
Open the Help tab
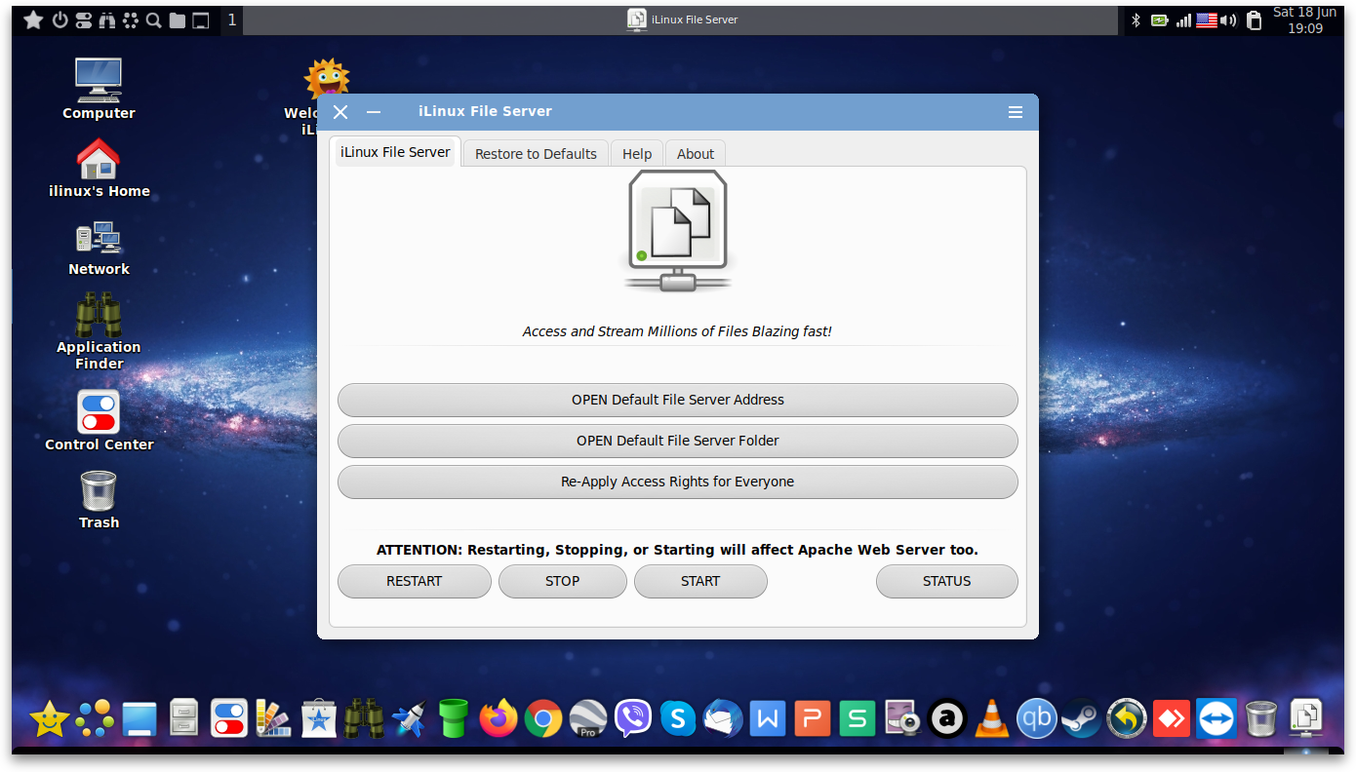(x=637, y=154)
